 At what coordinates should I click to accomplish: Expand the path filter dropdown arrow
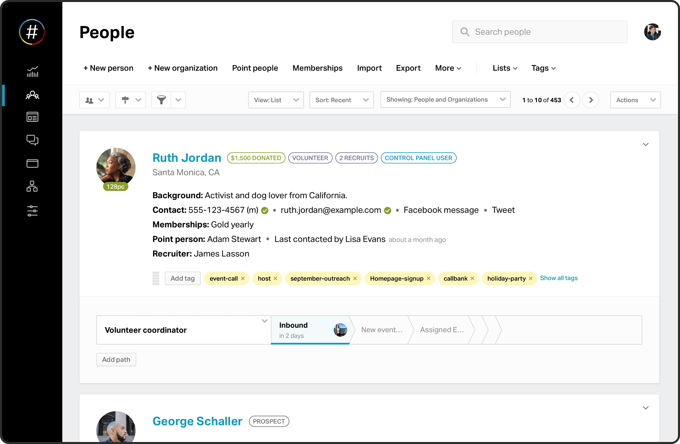tap(138, 100)
